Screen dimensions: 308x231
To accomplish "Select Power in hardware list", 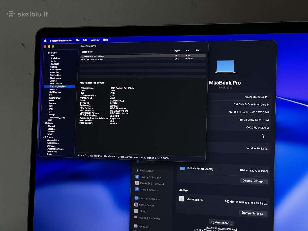I will (x=52, y=101).
